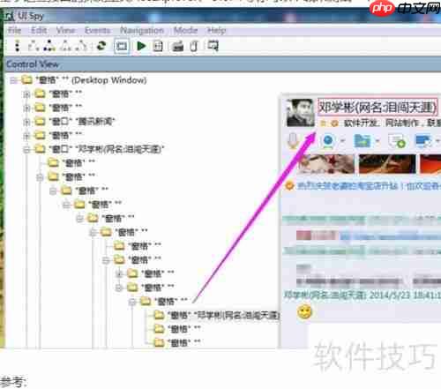The height and width of the screenshot is (389, 441).
Task: Open the dropdown arrow beside the webcam icon
Action: tap(342, 141)
